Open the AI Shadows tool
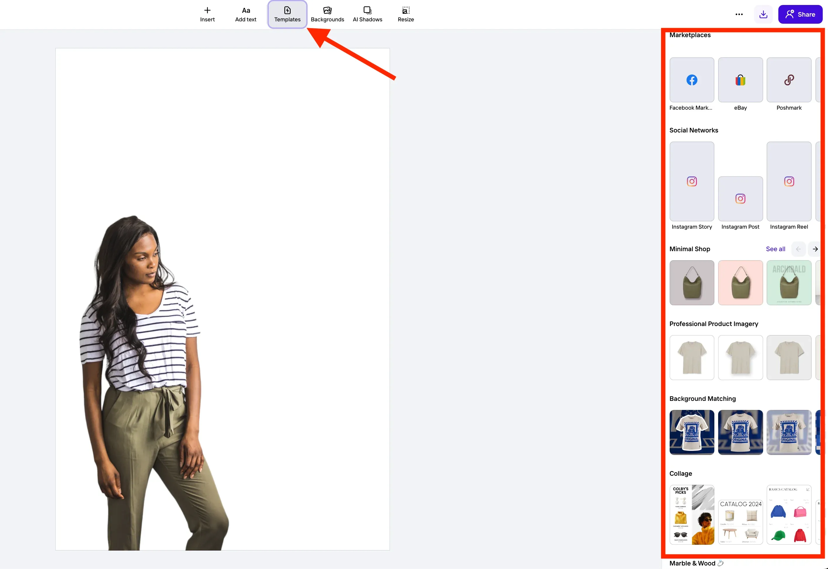The height and width of the screenshot is (569, 828). [367, 14]
